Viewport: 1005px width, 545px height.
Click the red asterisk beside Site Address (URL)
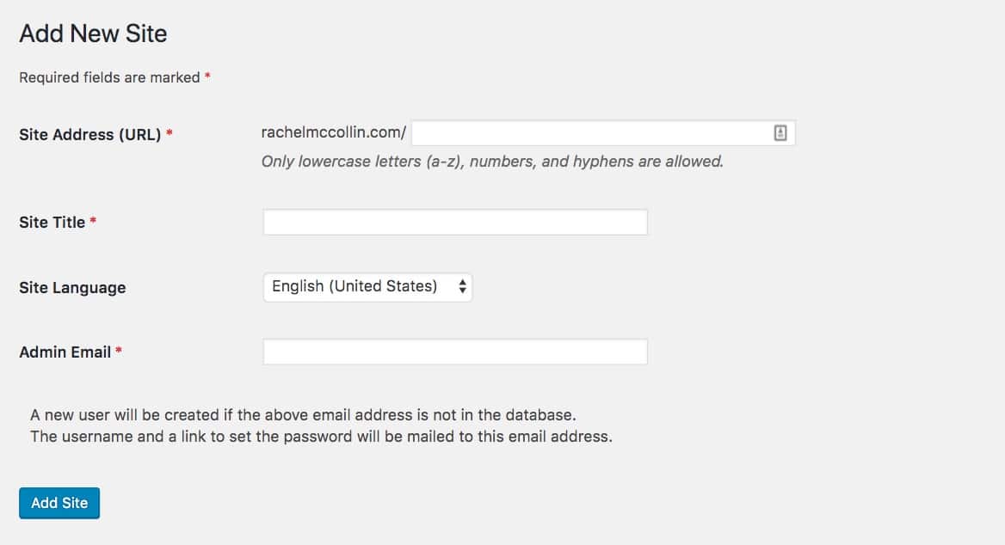170,133
